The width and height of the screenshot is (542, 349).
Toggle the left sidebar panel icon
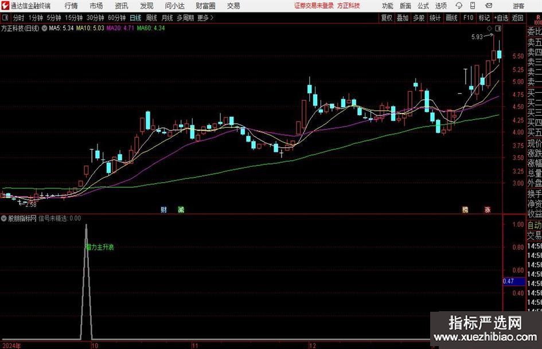[5, 18]
